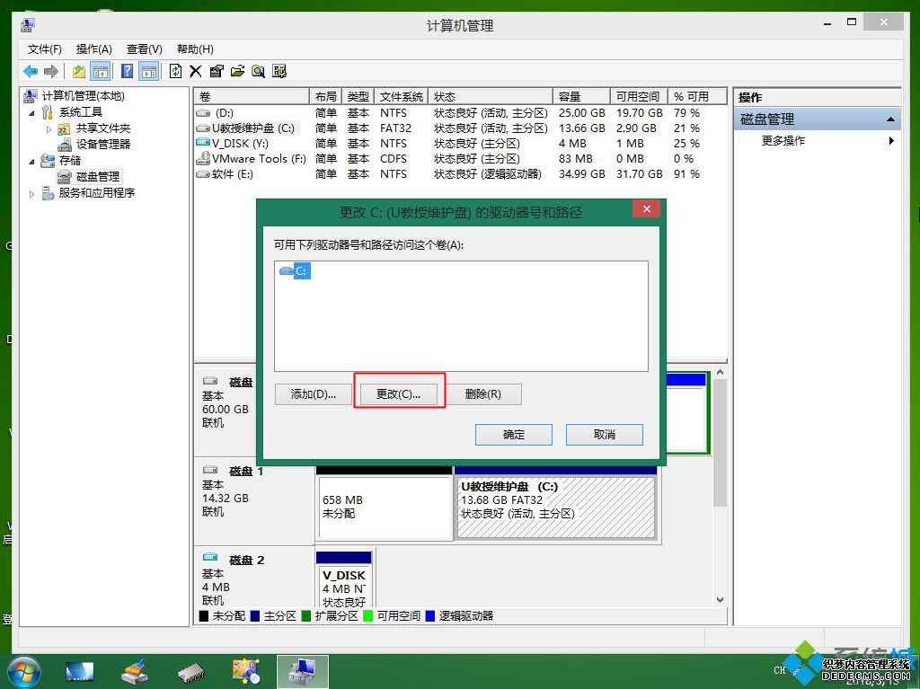Sort by the 文件系统 column header

click(402, 96)
